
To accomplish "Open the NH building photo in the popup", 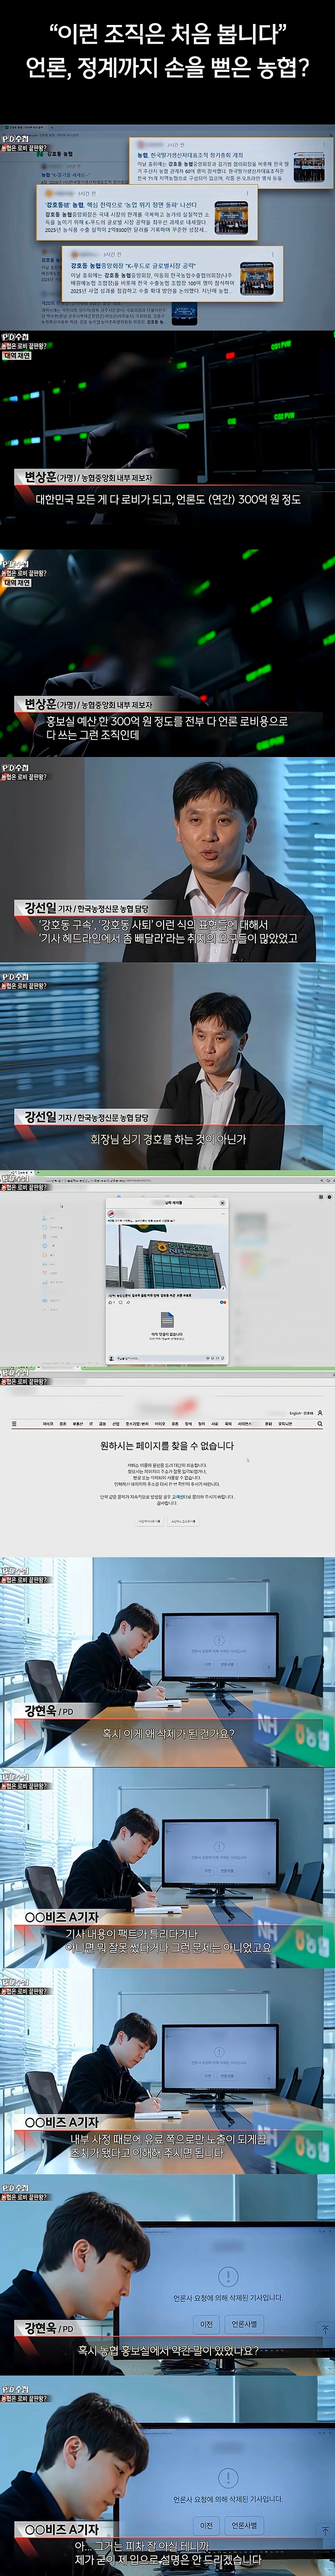I will pyautogui.click(x=167, y=1258).
